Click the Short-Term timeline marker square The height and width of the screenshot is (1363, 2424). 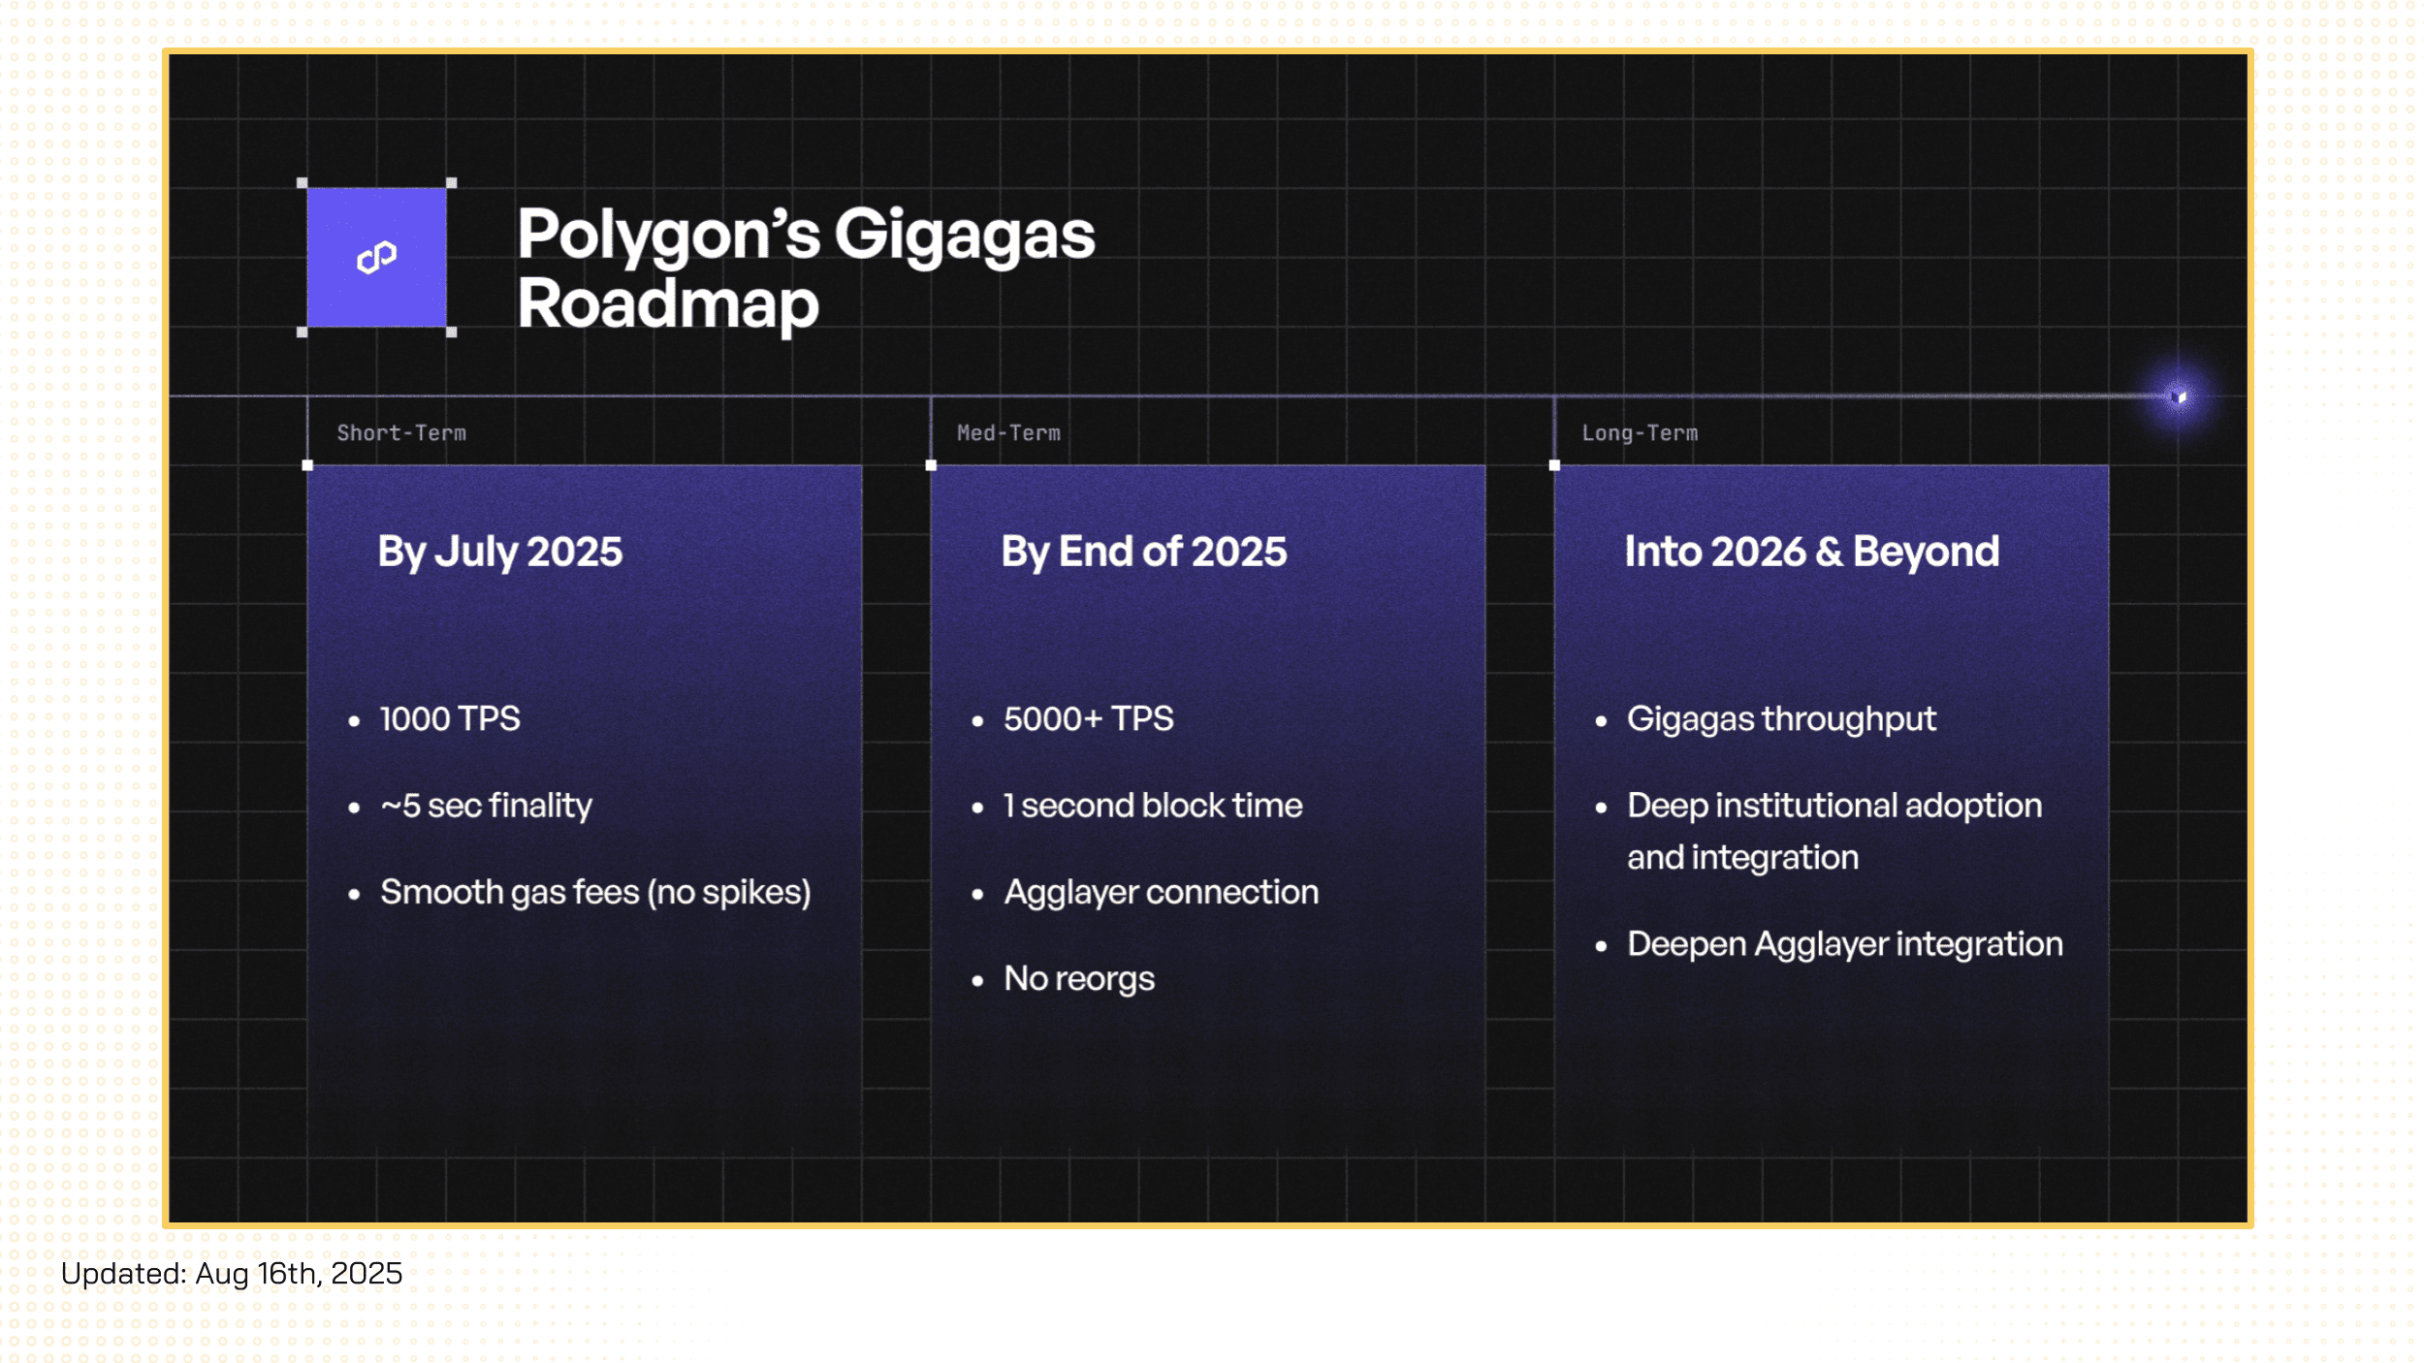(307, 465)
